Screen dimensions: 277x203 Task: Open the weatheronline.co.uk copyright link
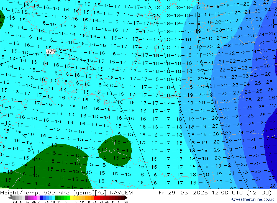253,199
